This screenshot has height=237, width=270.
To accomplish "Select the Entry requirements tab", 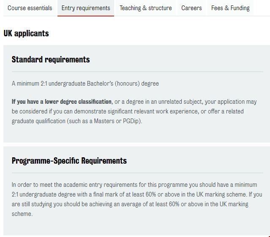I will [x=86, y=8].
